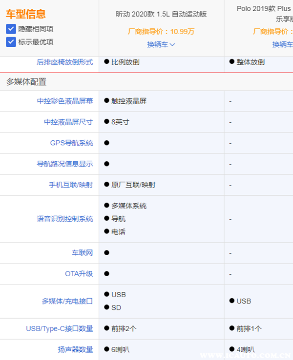The image size is (293, 360).
Task: Click the OTA升级 row label
Action: pyautogui.click(x=79, y=274)
